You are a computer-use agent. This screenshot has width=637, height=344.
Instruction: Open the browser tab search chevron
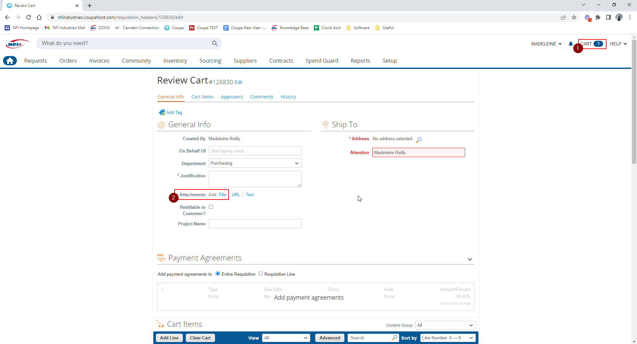tap(584, 5)
